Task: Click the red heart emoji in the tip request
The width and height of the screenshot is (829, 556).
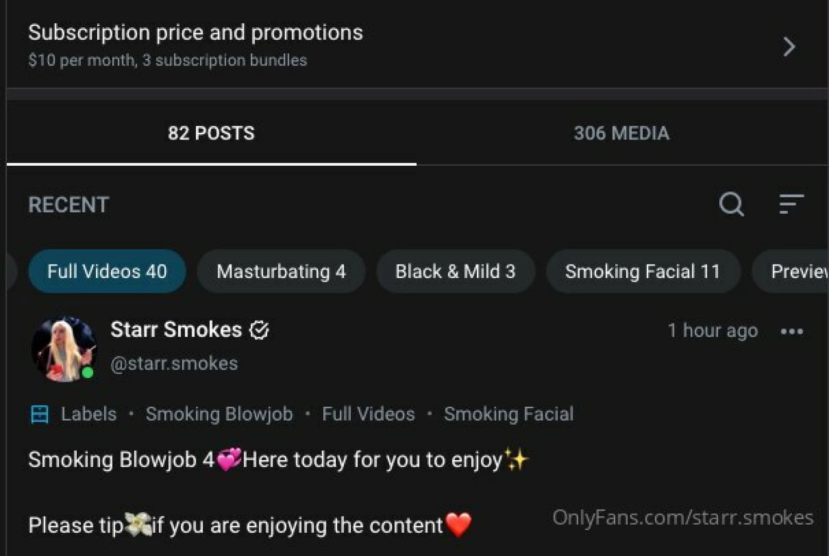Action: pyautogui.click(x=457, y=525)
